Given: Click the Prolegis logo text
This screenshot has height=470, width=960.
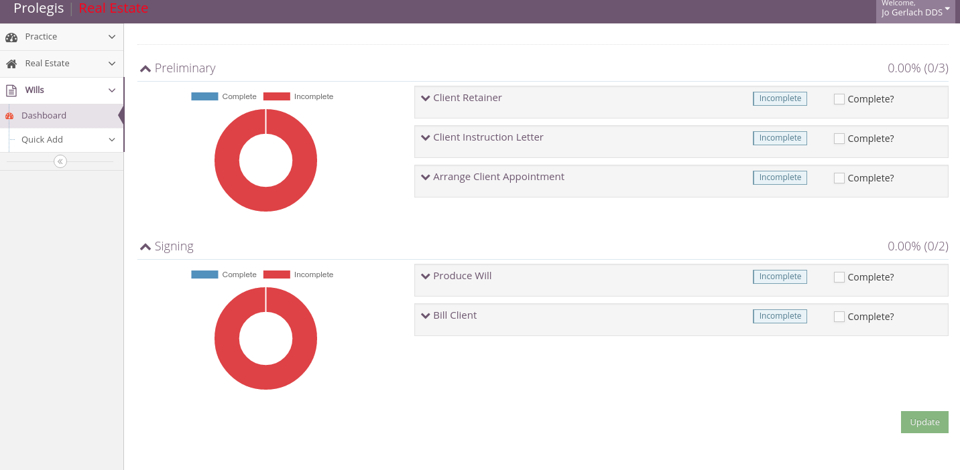Looking at the screenshot, I should (x=39, y=9).
